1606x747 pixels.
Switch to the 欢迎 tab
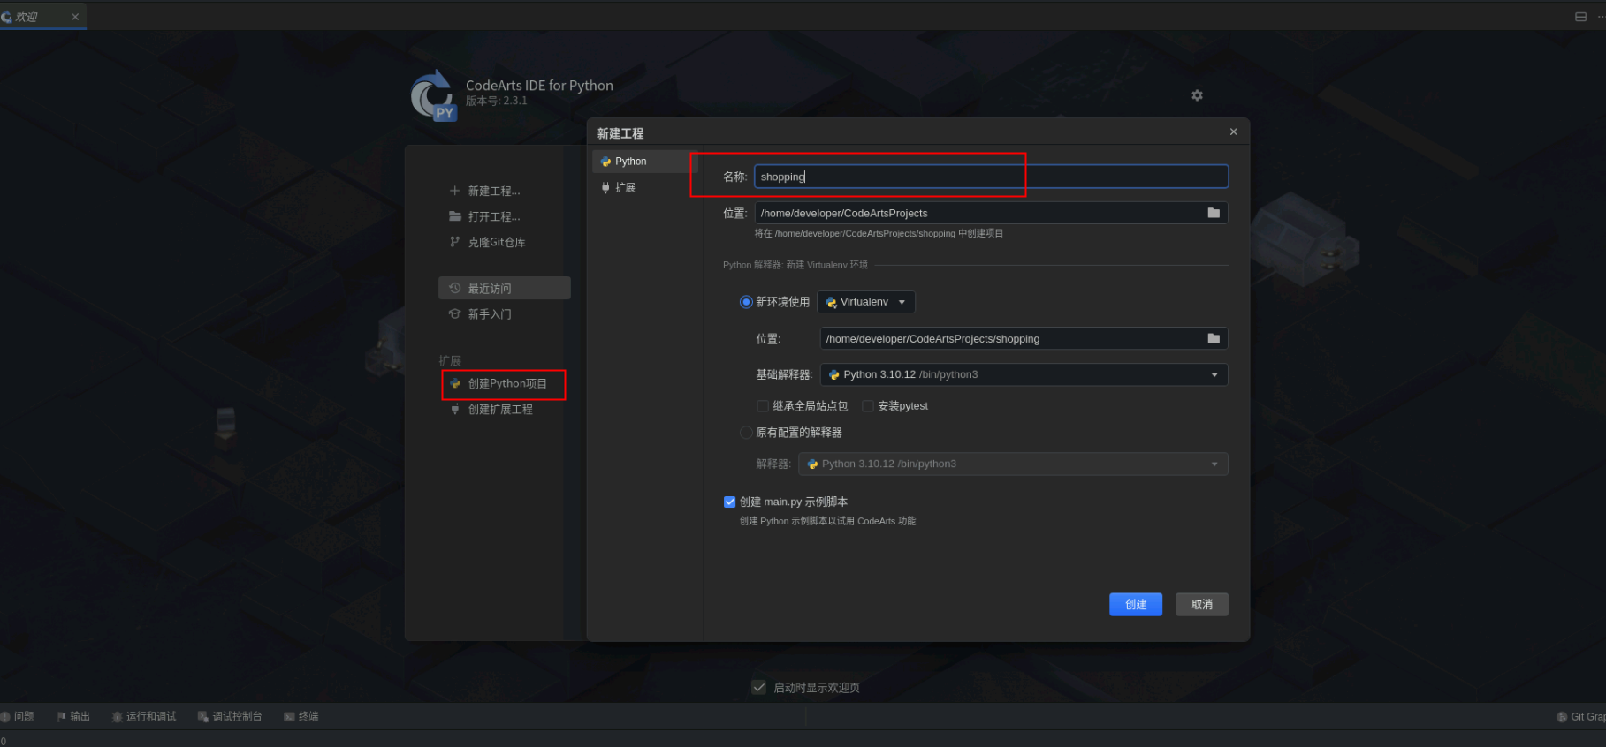click(x=27, y=17)
